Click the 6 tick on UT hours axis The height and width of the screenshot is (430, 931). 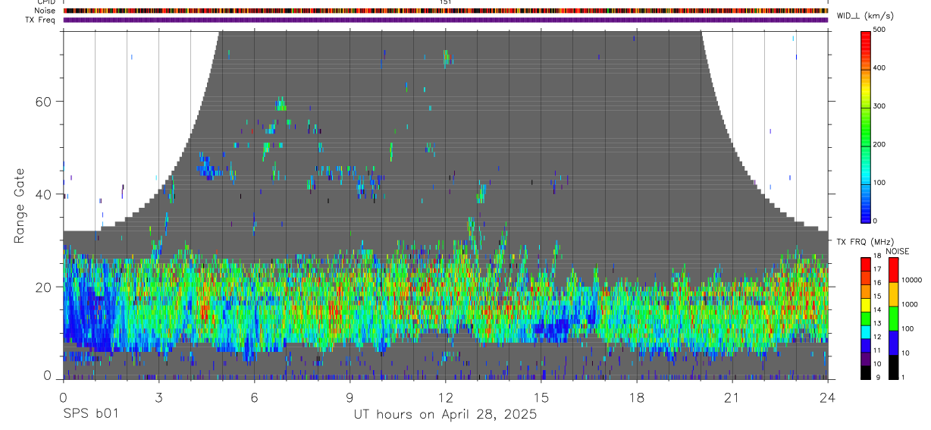pyautogui.click(x=254, y=397)
